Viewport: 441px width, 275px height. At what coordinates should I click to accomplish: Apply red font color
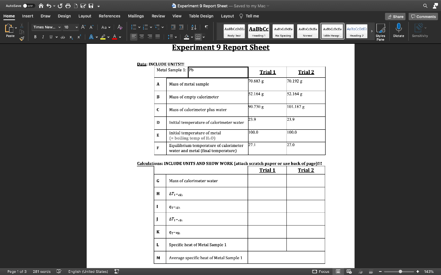[115, 37]
